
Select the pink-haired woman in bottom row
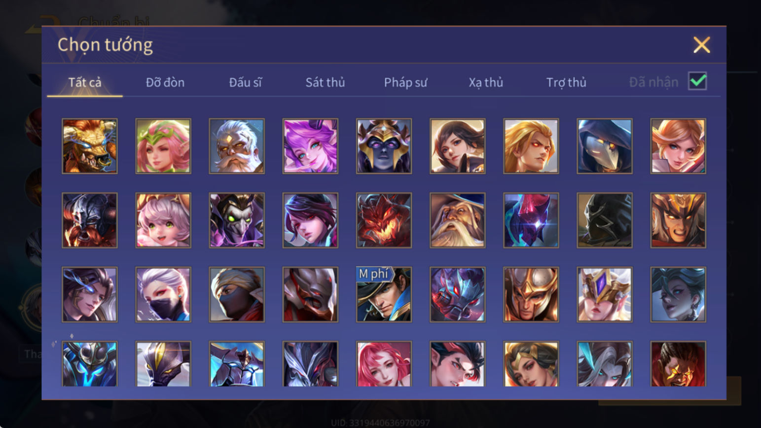(x=384, y=364)
